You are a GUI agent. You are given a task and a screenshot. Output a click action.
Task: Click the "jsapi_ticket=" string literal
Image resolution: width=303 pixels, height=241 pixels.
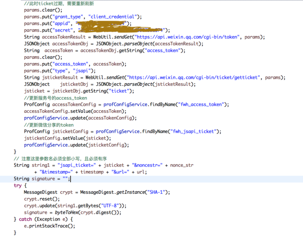pos(77,165)
